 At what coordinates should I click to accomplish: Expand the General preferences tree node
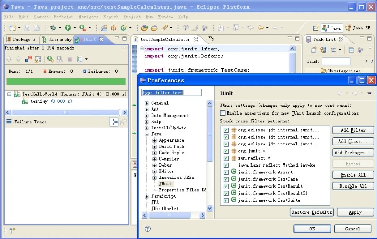tap(146, 103)
